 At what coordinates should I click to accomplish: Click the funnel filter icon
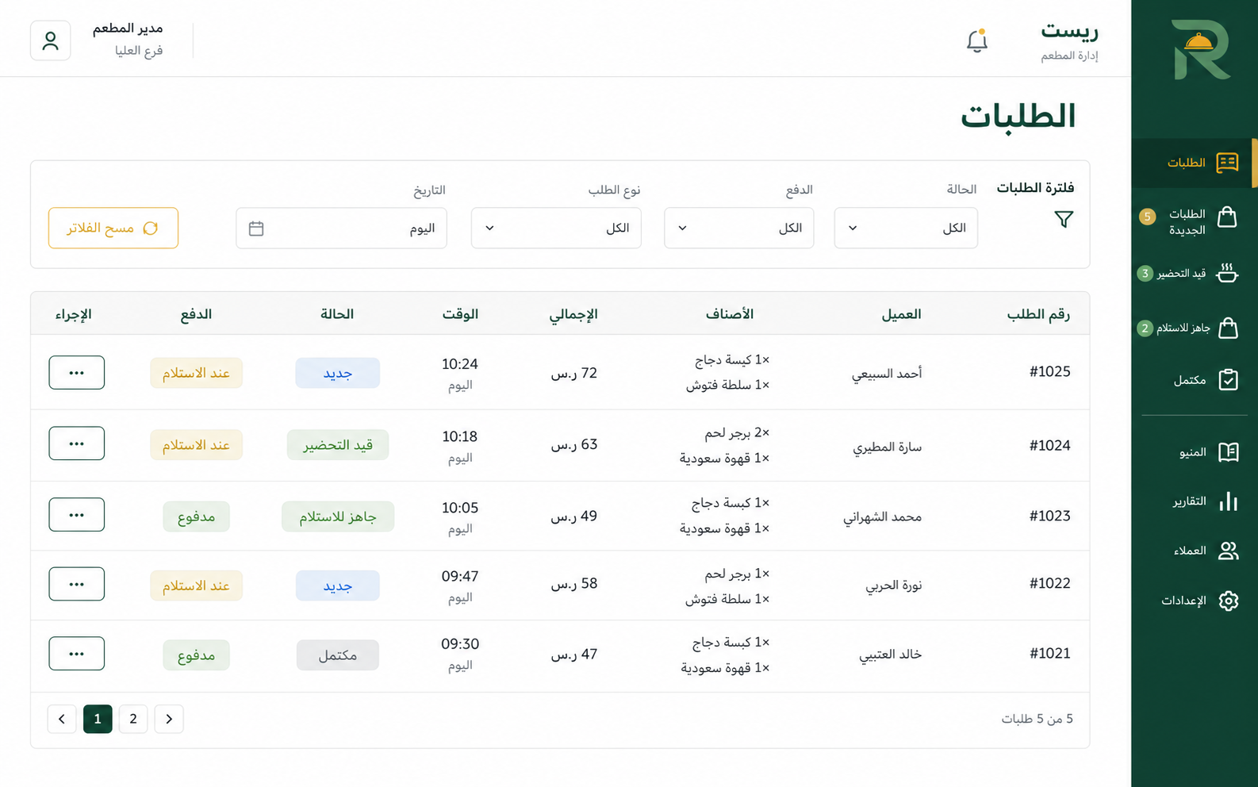click(1064, 219)
